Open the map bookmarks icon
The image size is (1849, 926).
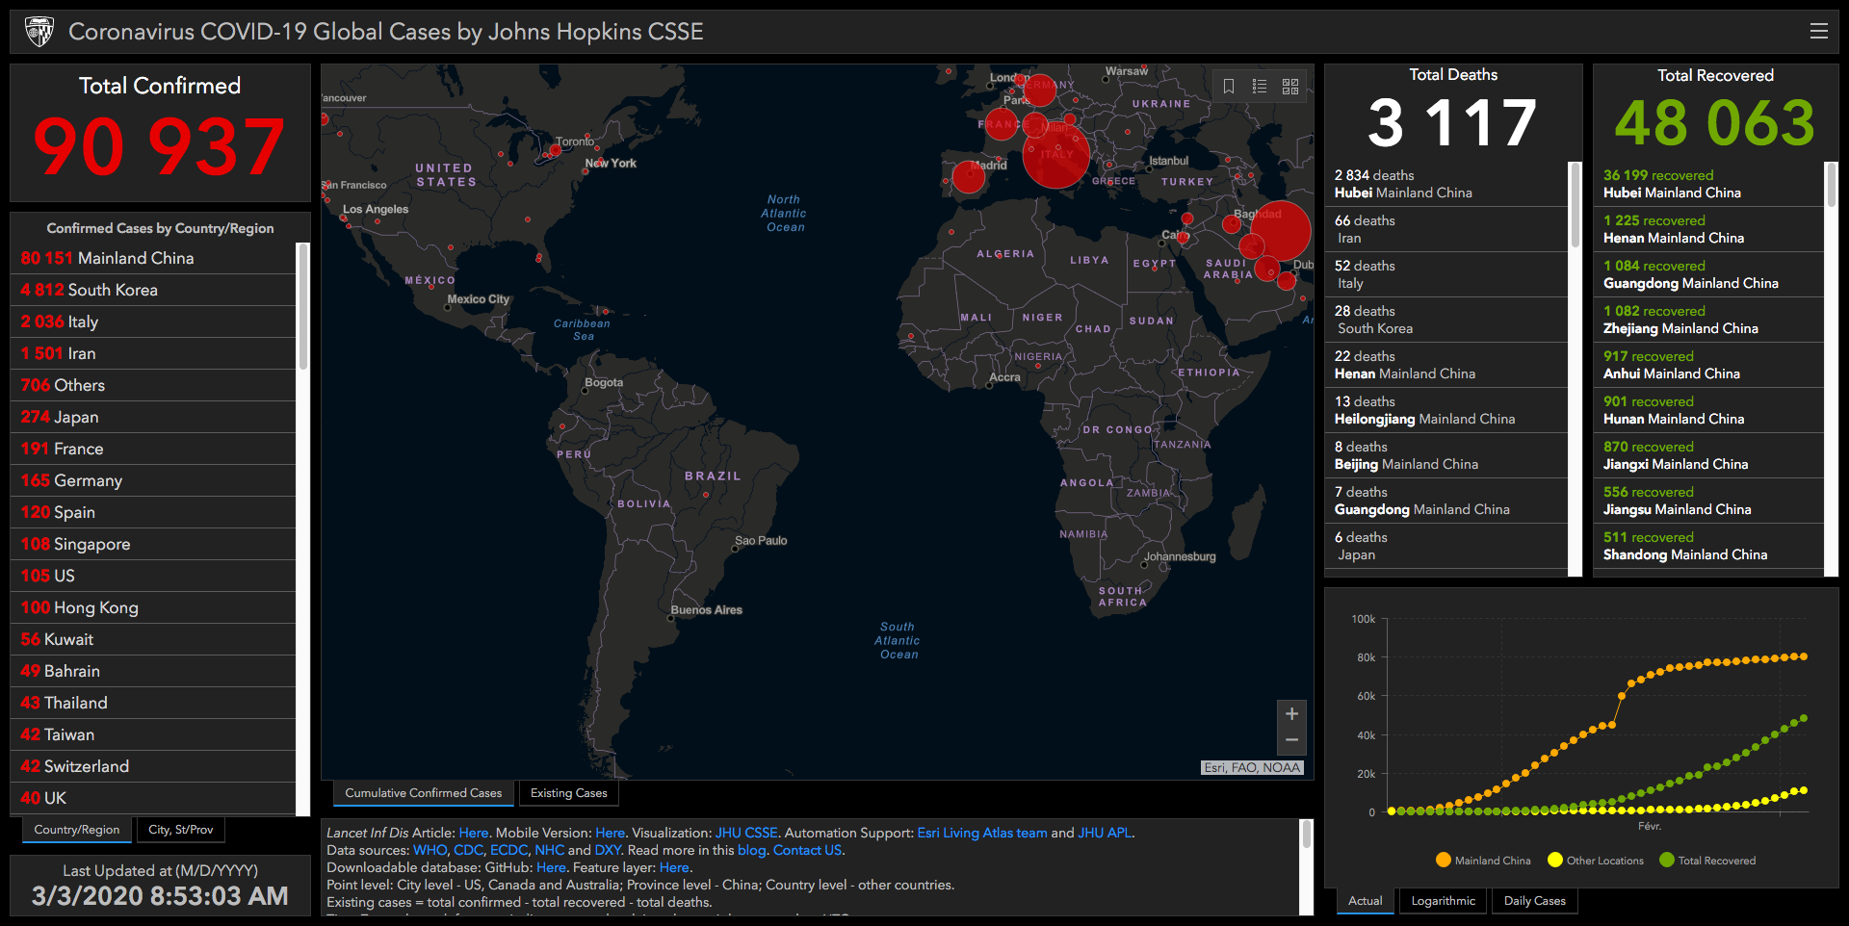coord(1229,87)
